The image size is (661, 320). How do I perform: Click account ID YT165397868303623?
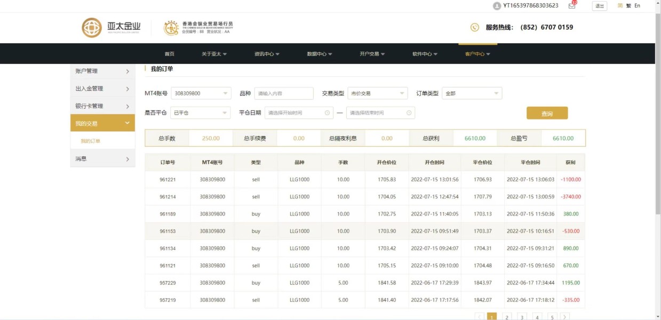[531, 6]
